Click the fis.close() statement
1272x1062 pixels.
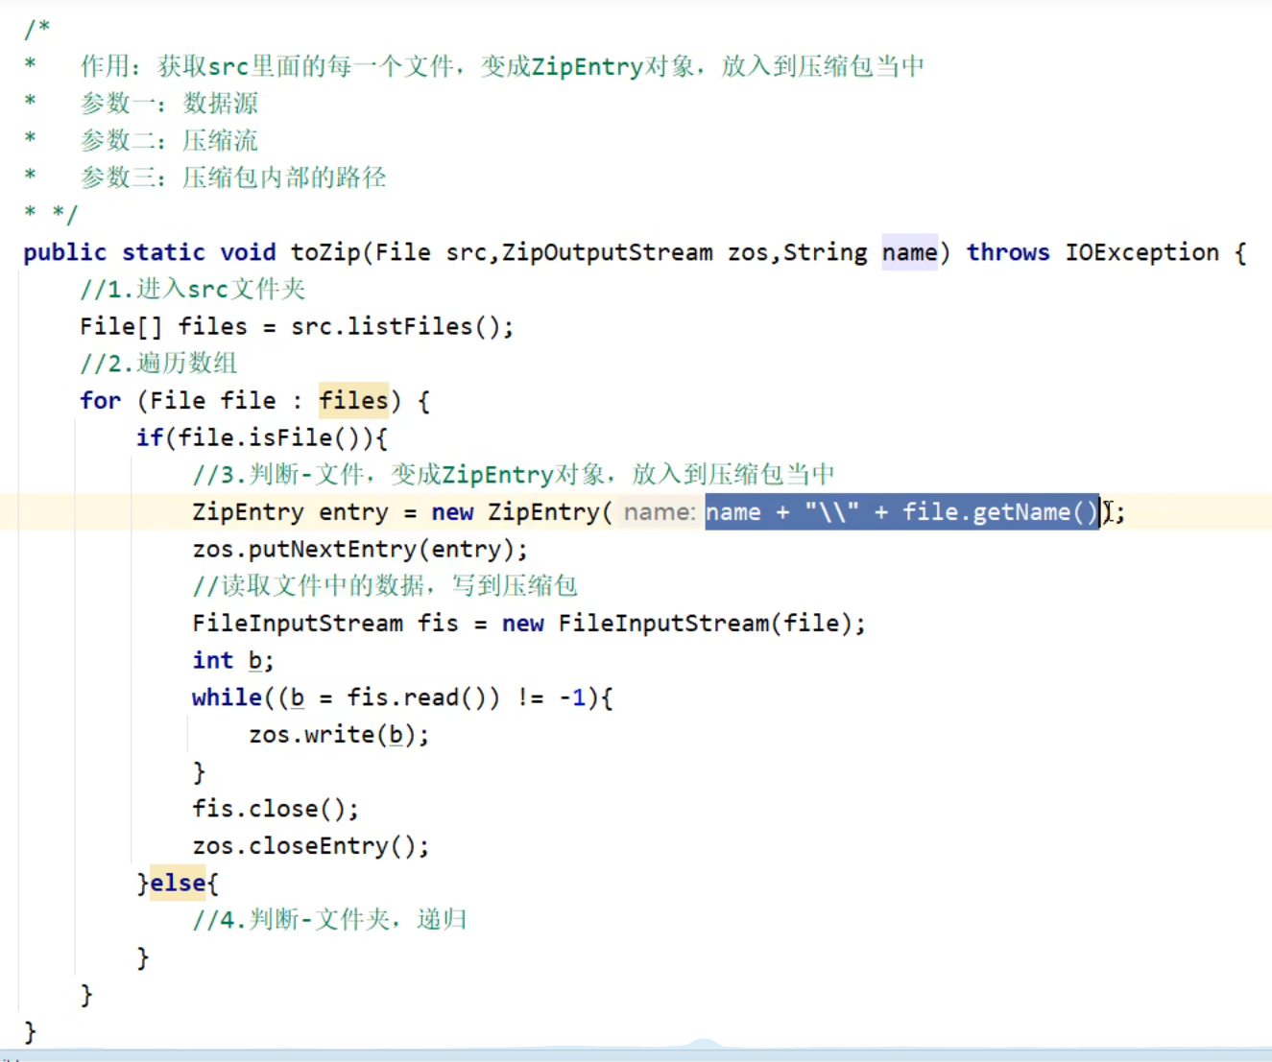tap(275, 809)
